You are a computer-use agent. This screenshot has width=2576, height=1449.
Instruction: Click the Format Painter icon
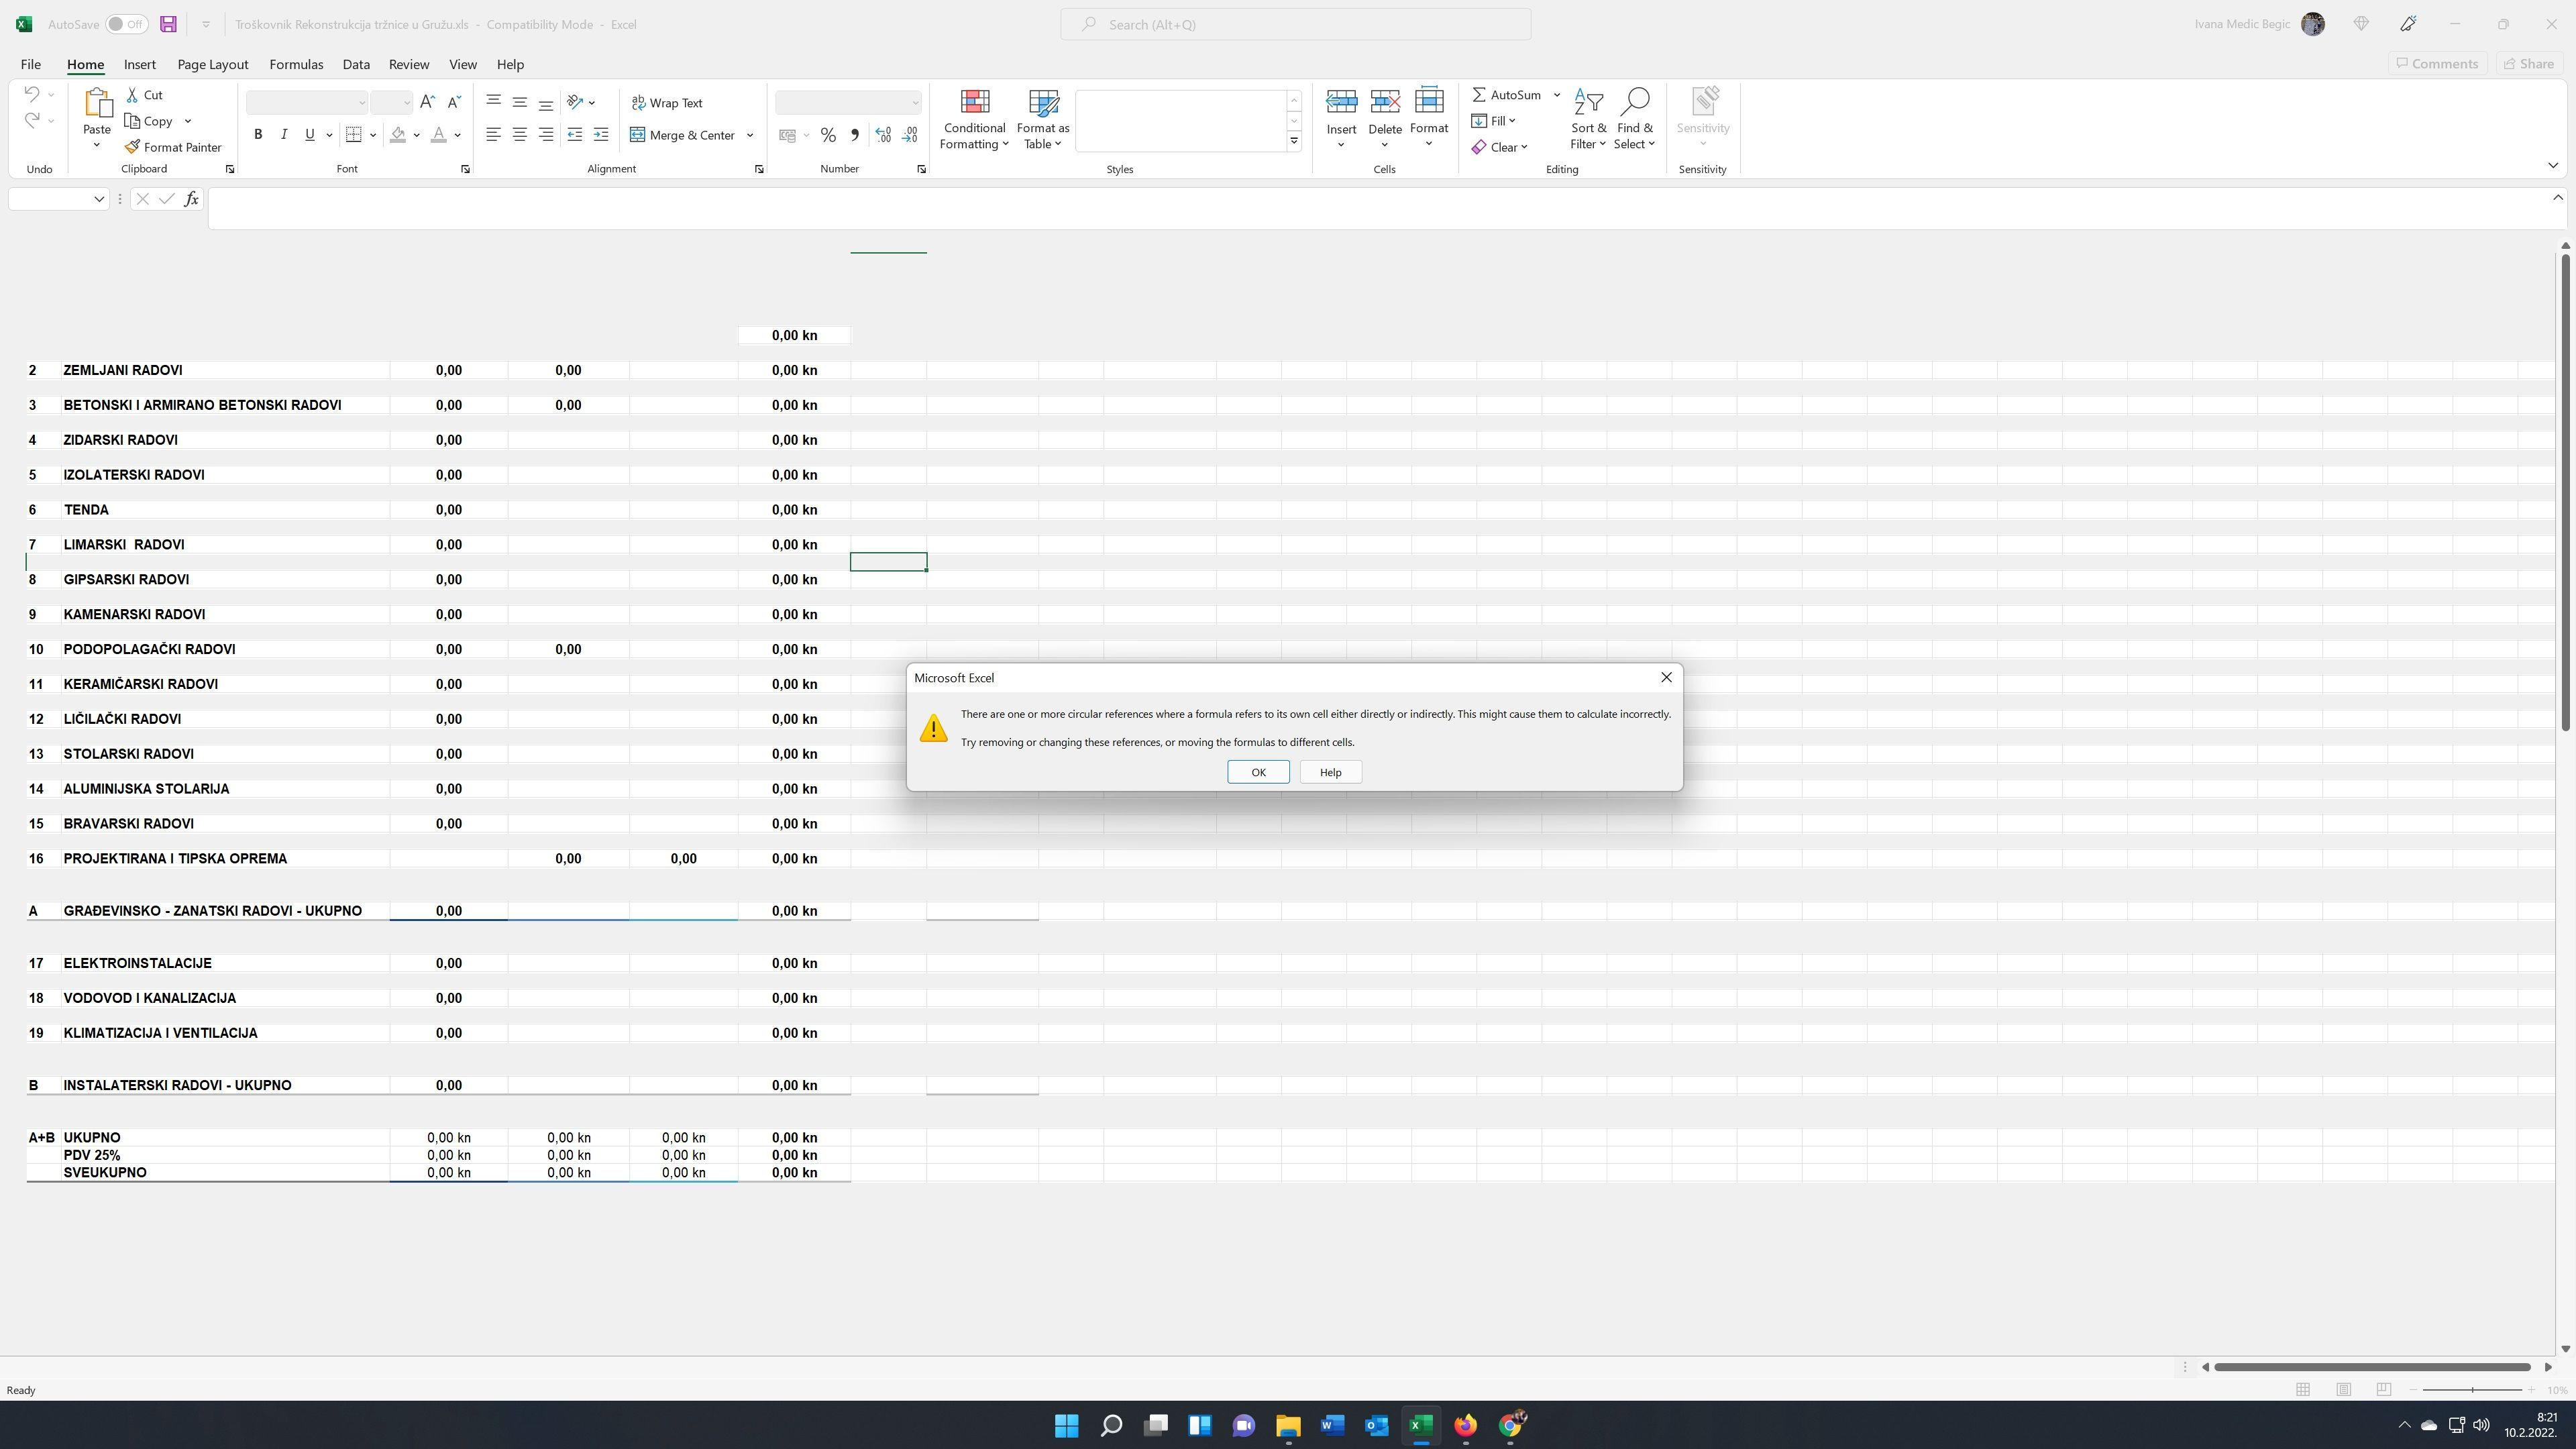[x=132, y=147]
